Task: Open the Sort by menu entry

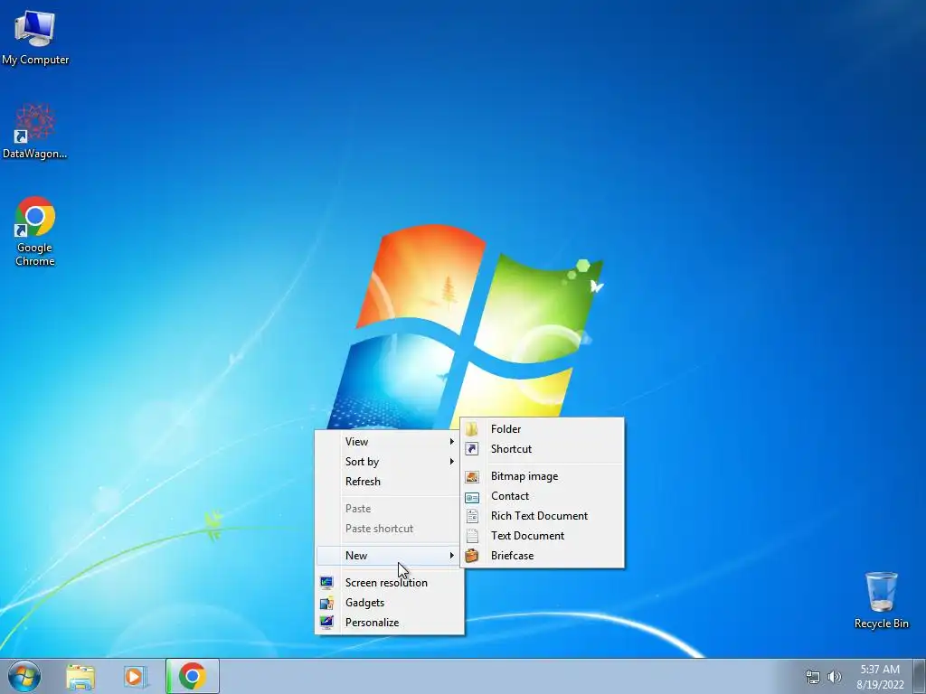Action: (390, 462)
